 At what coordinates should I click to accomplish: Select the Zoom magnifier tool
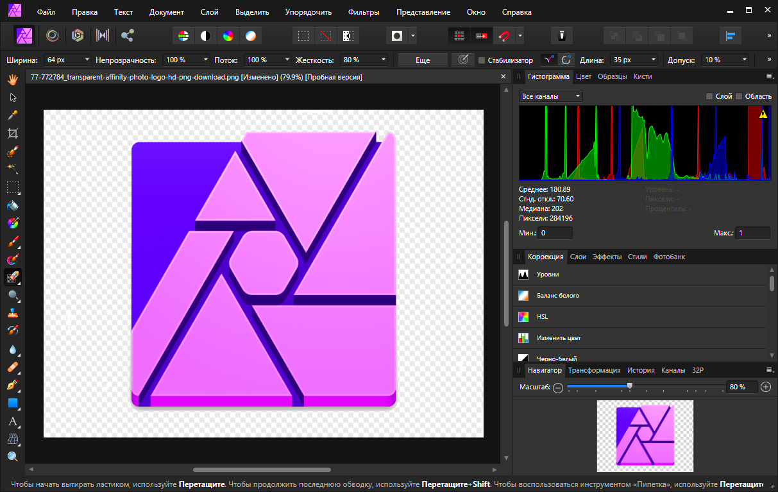tap(12, 457)
